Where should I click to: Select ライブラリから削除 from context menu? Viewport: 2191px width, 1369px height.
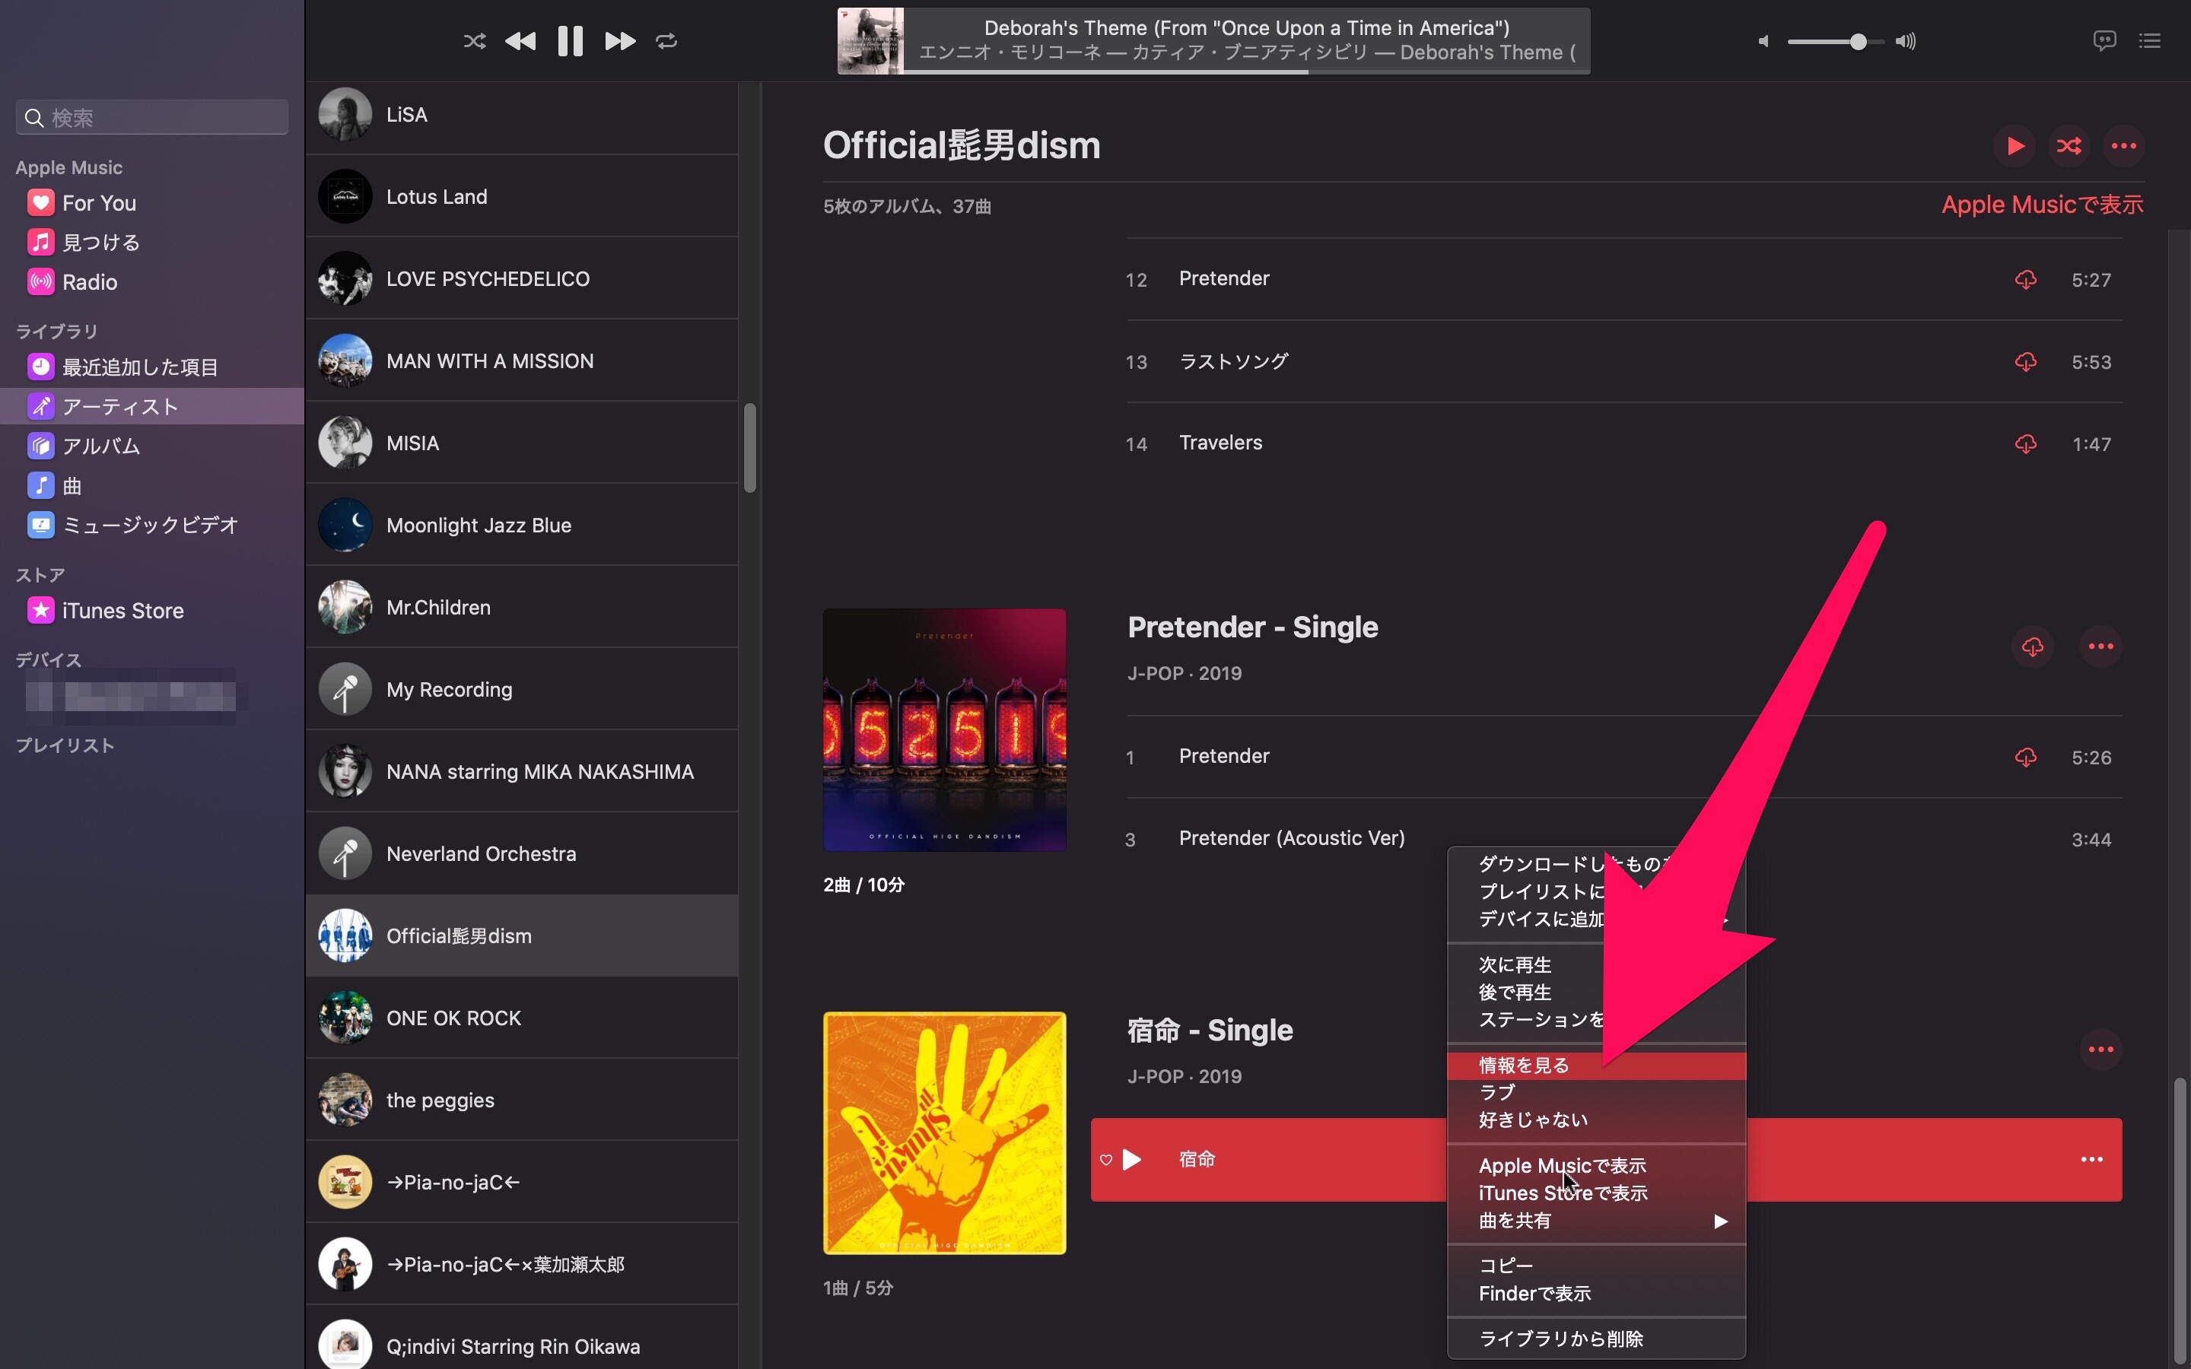click(1560, 1338)
